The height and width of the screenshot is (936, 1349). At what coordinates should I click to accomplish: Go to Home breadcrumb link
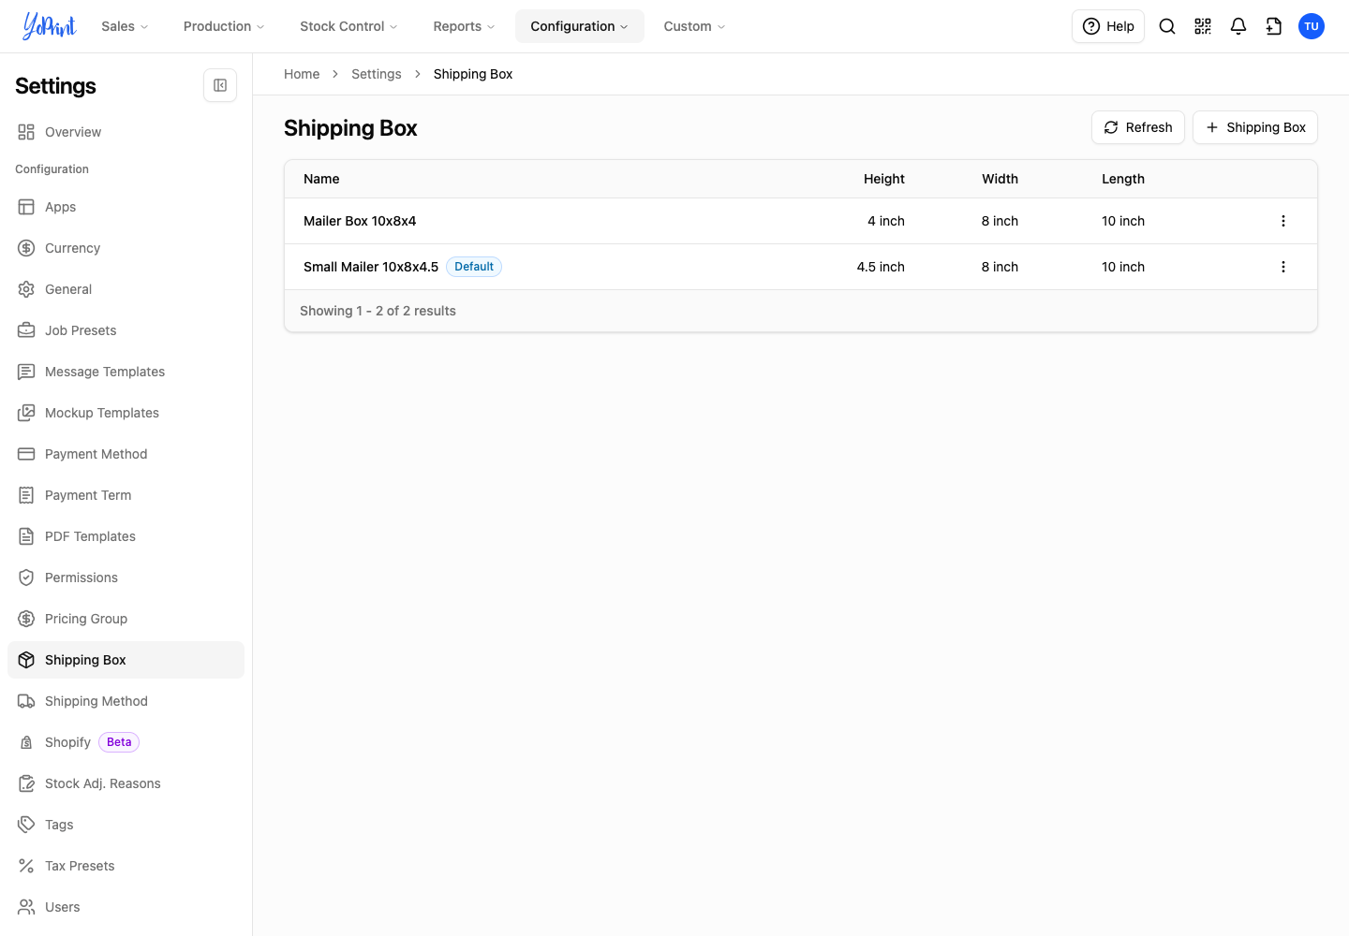pyautogui.click(x=302, y=74)
